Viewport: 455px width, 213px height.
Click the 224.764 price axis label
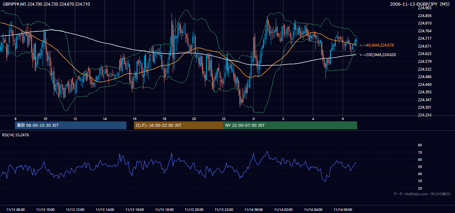point(424,31)
